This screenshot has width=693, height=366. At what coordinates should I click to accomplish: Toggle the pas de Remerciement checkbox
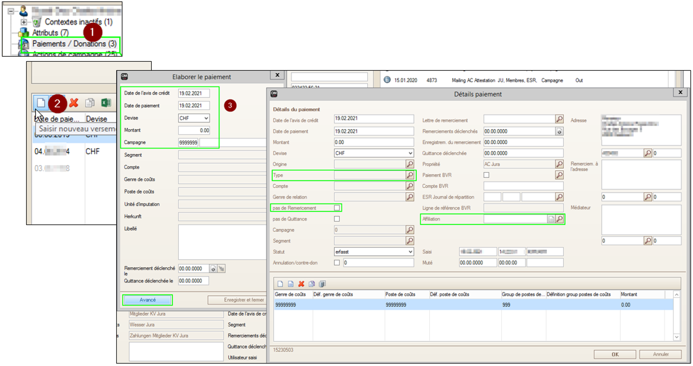337,208
